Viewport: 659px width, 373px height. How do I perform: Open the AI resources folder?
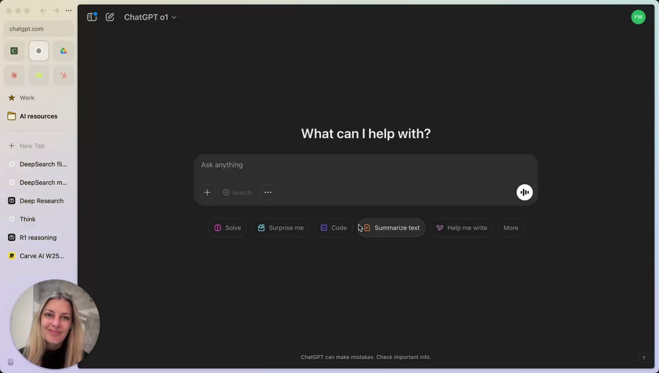coord(39,116)
